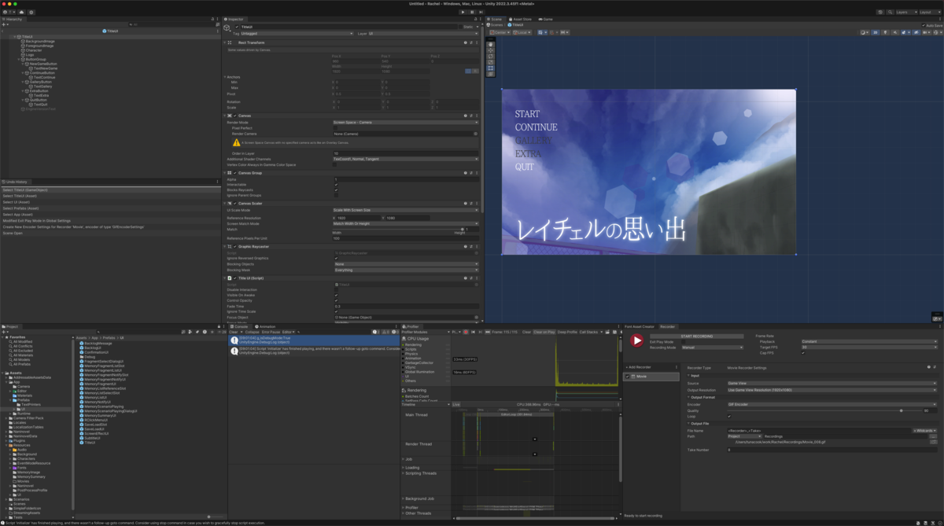Select the Rect tool in Scene overlay
Image resolution: width=944 pixels, height=526 pixels.
(x=490, y=68)
